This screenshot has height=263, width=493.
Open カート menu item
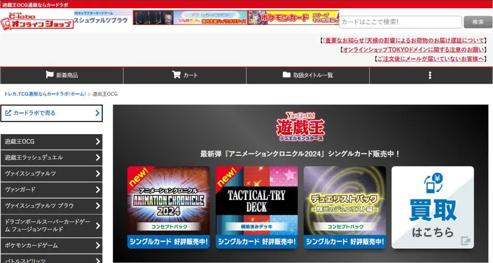184,75
